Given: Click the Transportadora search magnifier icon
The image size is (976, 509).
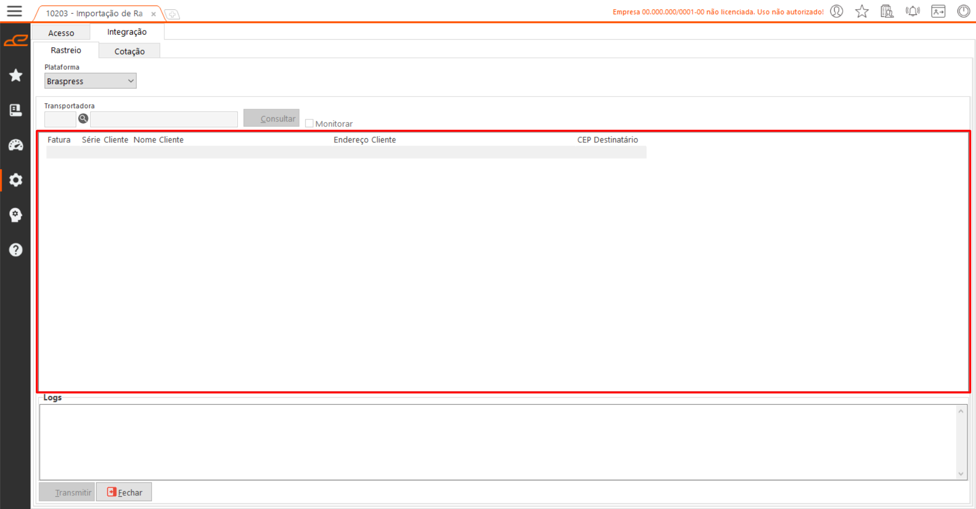Looking at the screenshot, I should pos(83,119).
